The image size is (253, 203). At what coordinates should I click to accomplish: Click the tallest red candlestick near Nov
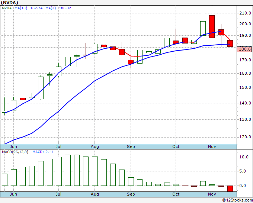pos(212,27)
